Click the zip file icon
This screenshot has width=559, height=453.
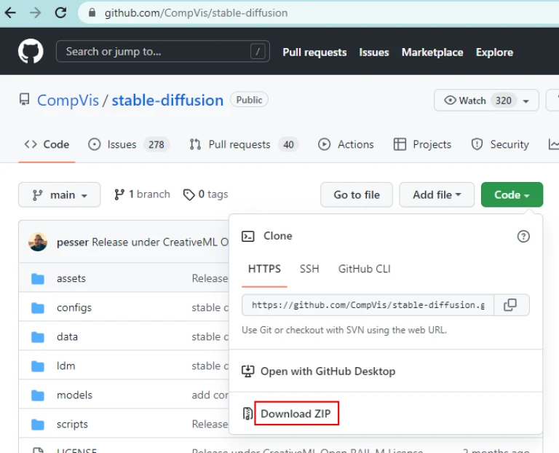point(247,414)
